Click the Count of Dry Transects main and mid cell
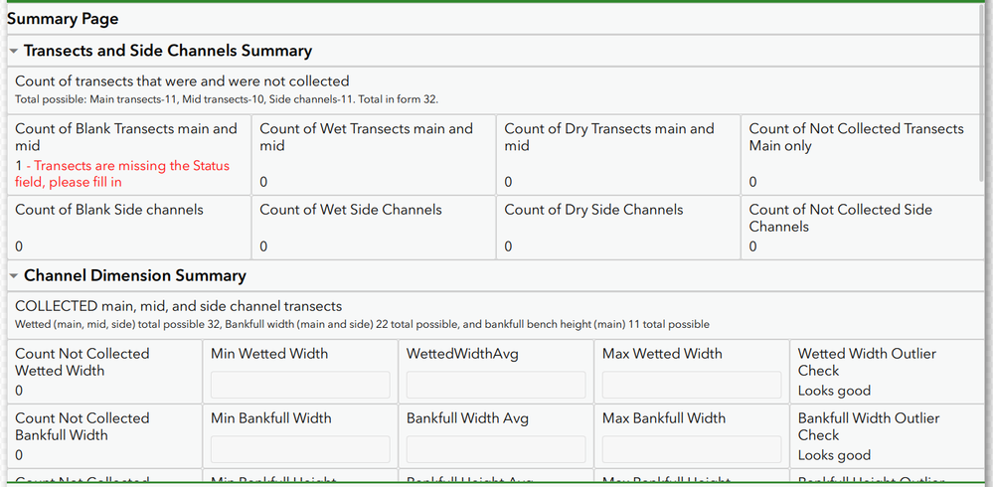This screenshot has height=487, width=993. [x=618, y=154]
